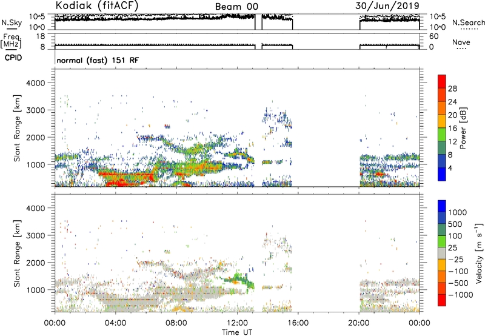Viewport: 485px width, 336px height.
Task: Click the blue top of the velocity colorbar
Action: (x=442, y=206)
